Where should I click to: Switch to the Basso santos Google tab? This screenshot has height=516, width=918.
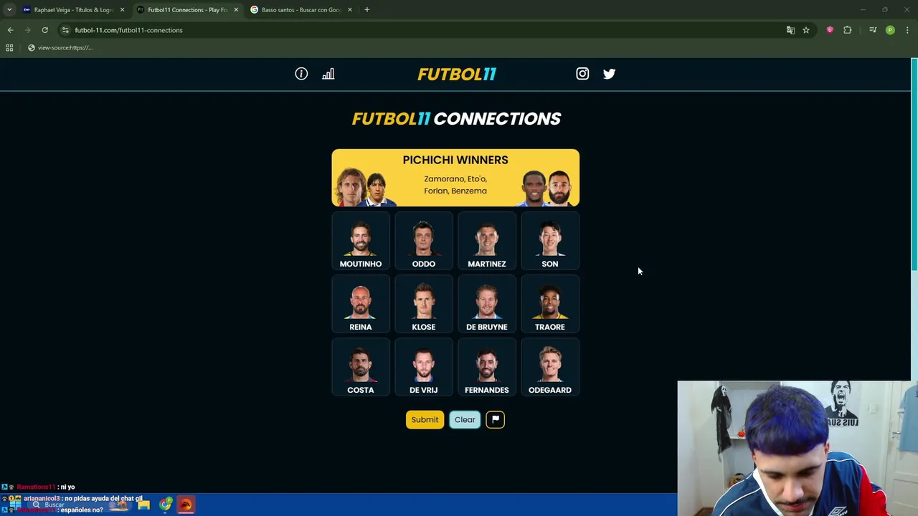click(300, 10)
